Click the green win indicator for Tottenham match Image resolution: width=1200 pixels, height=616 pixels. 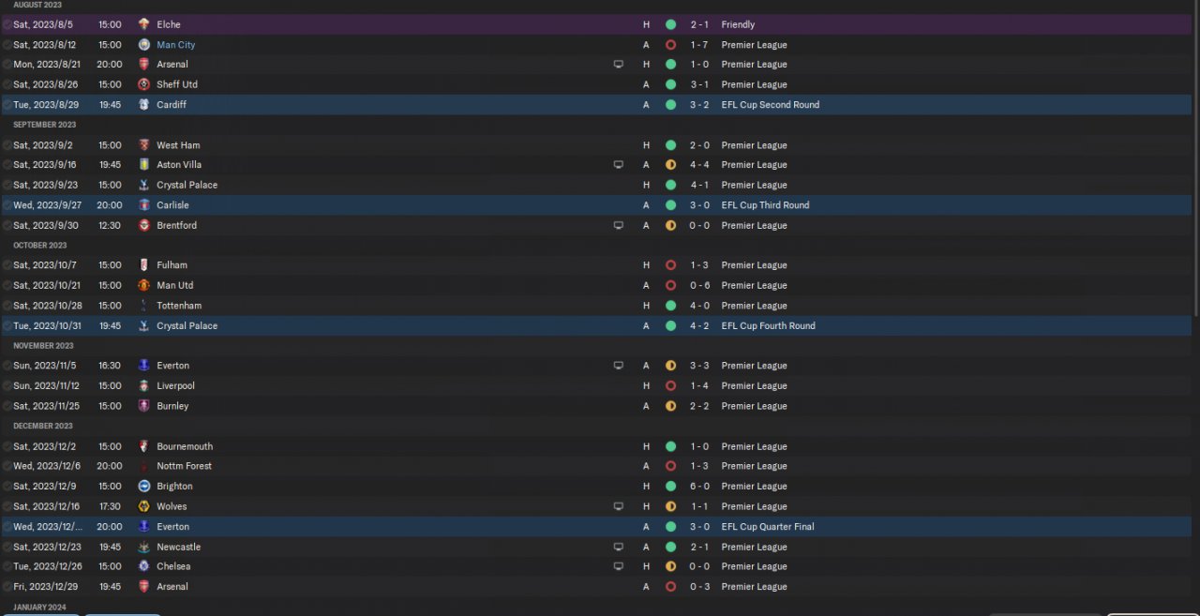(x=670, y=306)
